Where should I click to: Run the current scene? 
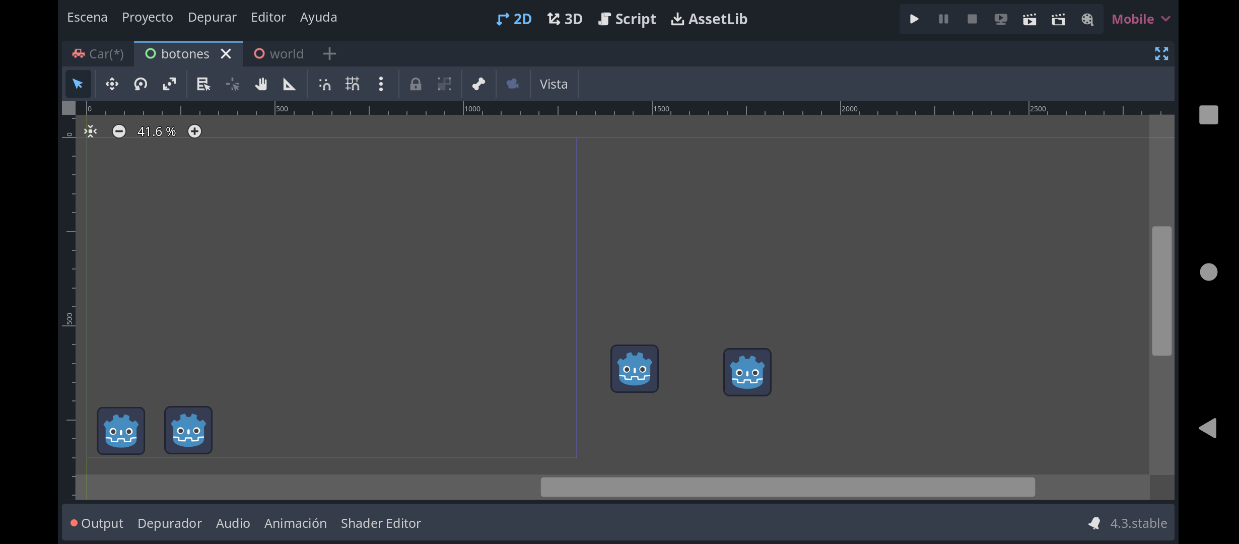click(x=1029, y=19)
